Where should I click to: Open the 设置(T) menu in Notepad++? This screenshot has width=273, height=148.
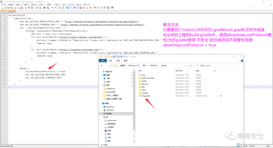[49, 5]
